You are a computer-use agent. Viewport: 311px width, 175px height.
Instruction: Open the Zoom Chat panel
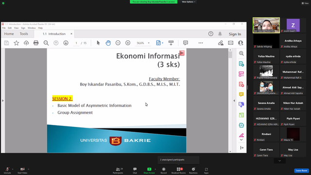coord(135,170)
